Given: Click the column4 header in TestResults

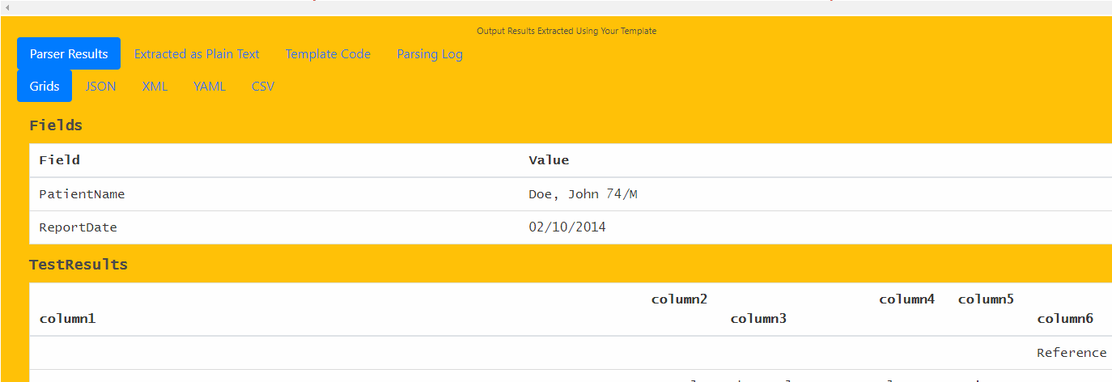Looking at the screenshot, I should click(907, 299).
